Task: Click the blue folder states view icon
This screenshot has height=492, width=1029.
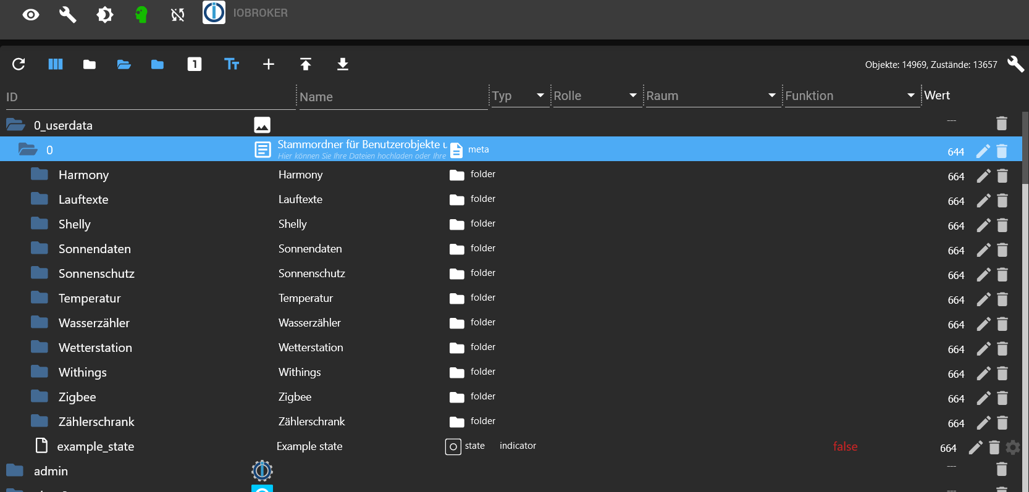Action: (x=157, y=64)
